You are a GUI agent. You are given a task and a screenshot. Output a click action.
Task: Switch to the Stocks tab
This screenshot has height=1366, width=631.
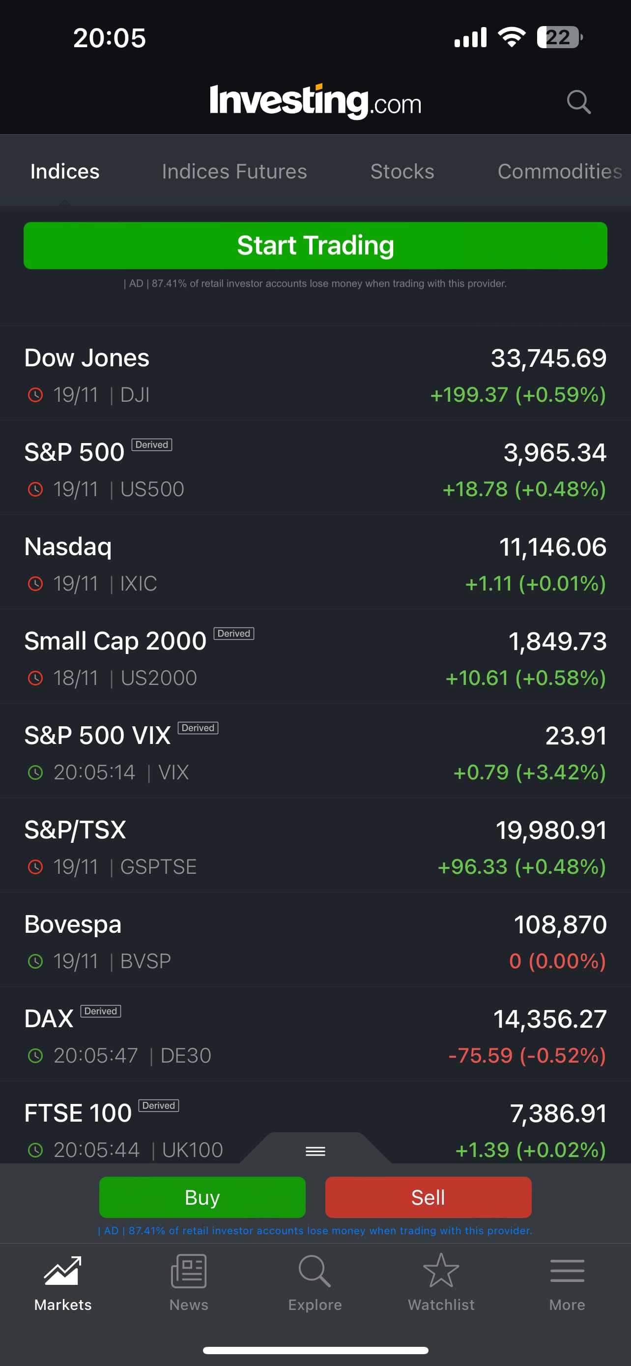click(x=402, y=171)
